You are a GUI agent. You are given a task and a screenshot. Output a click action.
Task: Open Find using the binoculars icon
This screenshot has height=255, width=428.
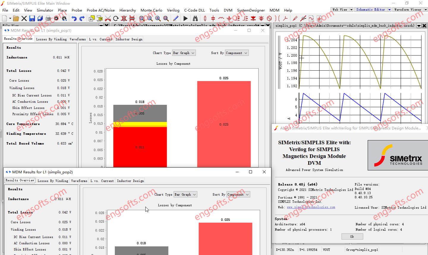click(x=195, y=18)
